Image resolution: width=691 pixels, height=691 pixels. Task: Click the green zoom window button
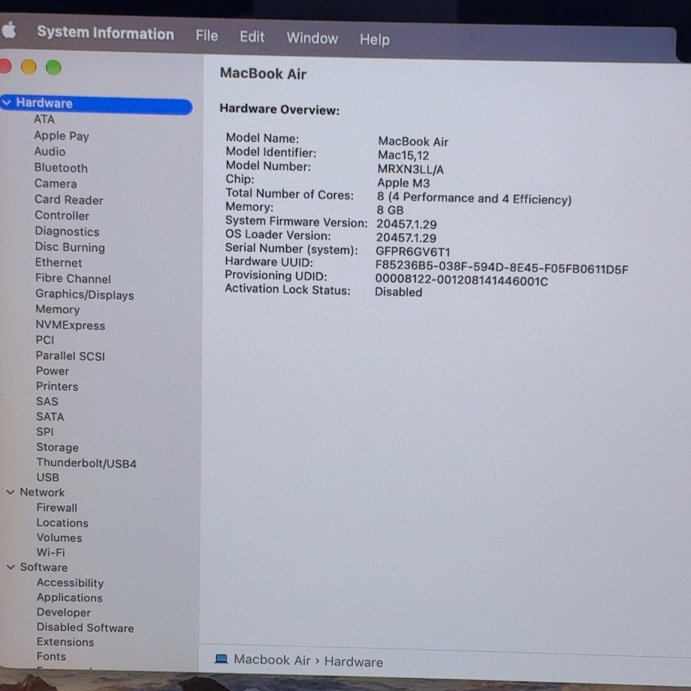[54, 67]
